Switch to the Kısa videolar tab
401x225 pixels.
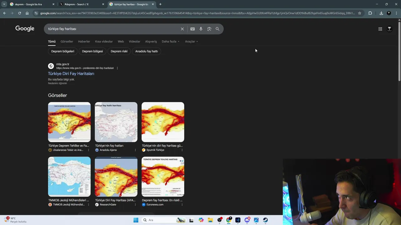point(104,41)
